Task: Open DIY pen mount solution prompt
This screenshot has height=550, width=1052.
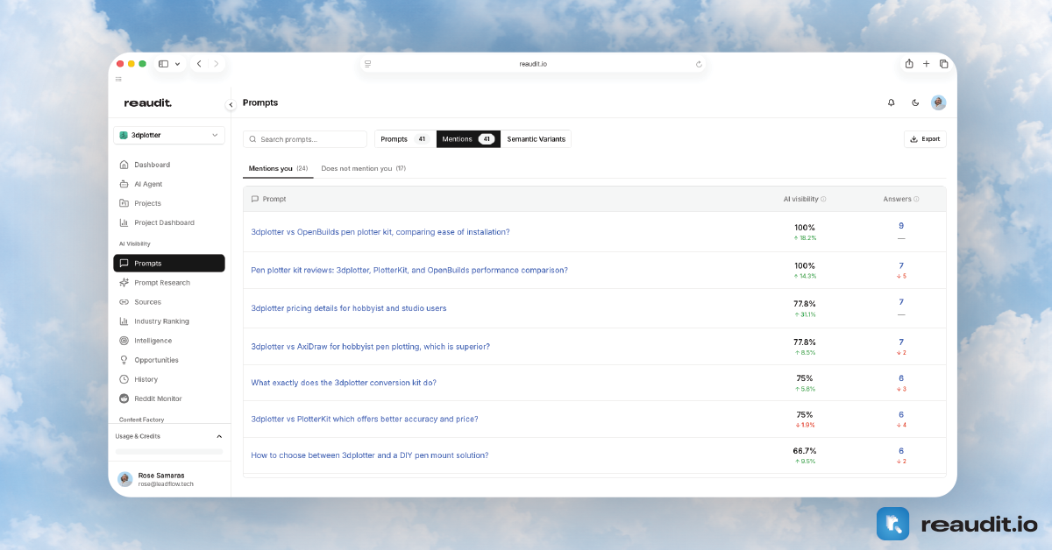Action: point(370,455)
